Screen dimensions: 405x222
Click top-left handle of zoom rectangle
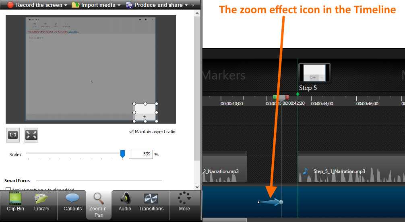(x=134, y=104)
